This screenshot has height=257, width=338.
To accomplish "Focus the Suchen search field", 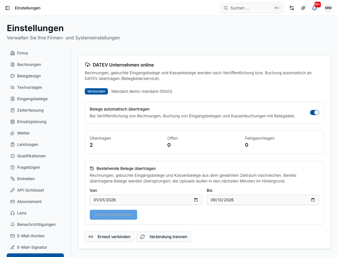I will coord(252,8).
